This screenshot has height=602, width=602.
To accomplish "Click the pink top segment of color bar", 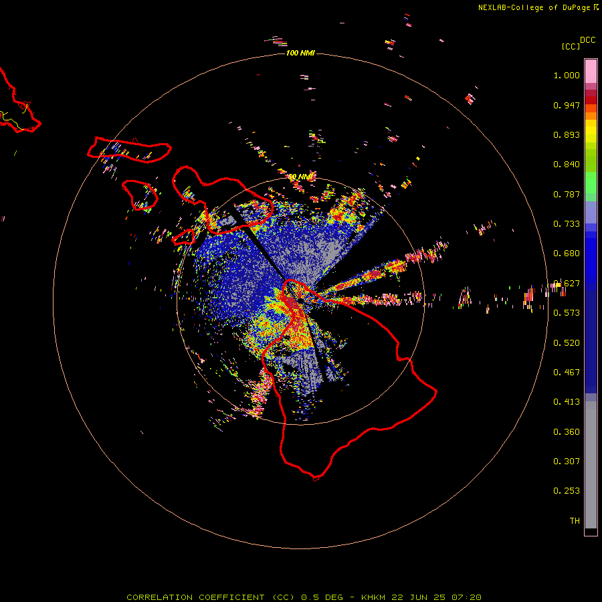I will point(591,71).
